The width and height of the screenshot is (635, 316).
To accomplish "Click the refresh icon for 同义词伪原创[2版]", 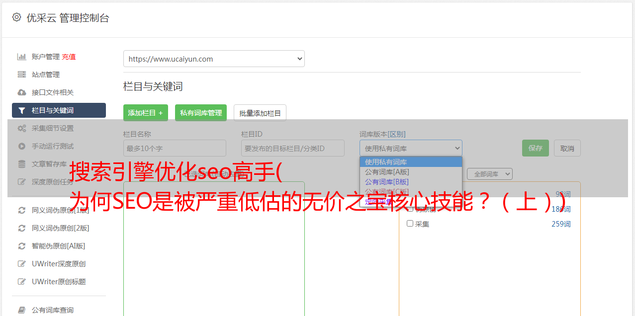I will click(22, 228).
